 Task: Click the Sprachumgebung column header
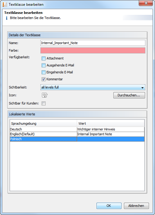(x=43, y=124)
